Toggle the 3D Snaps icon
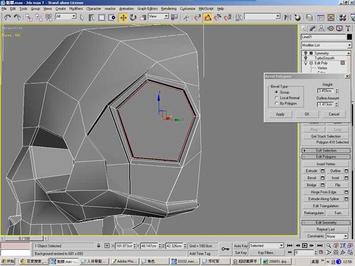 (197, 17)
